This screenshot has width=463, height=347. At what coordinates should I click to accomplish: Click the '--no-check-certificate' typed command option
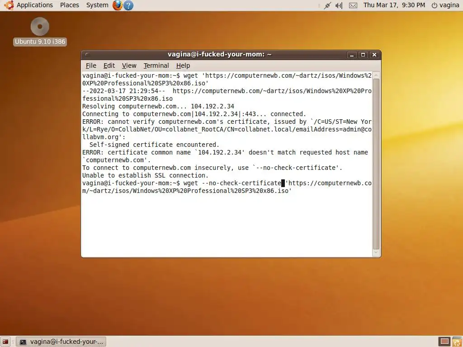(x=241, y=183)
